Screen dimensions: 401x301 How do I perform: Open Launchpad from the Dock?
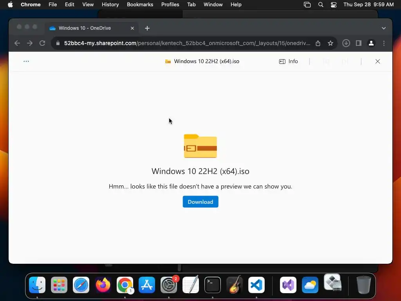pos(59,285)
